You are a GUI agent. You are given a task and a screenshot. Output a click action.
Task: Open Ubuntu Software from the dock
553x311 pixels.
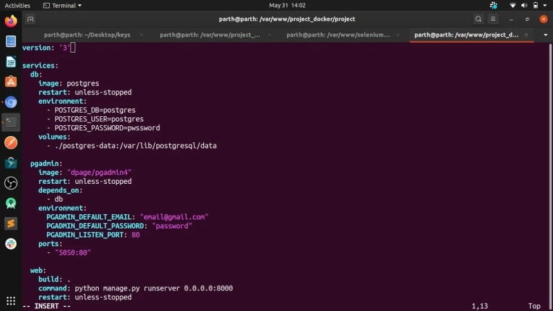point(11,82)
